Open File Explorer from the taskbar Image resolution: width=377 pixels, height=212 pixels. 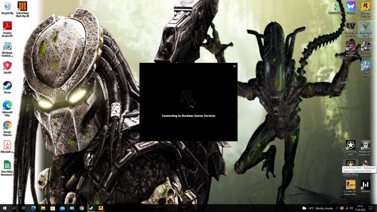click(43, 208)
